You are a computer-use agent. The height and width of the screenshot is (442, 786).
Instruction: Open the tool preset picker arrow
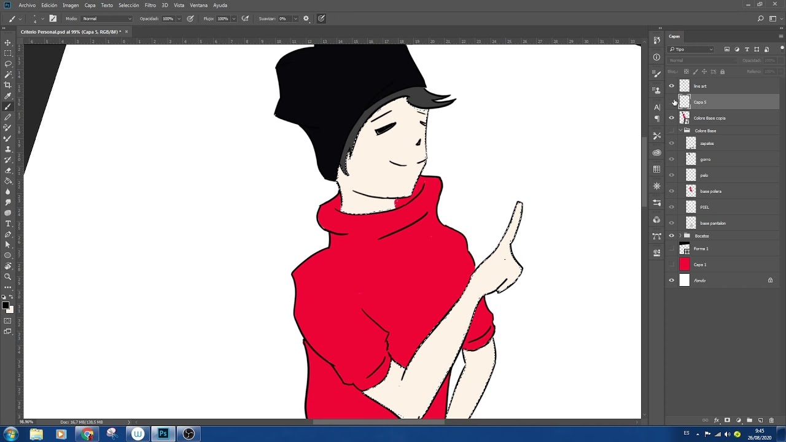[x=20, y=18]
